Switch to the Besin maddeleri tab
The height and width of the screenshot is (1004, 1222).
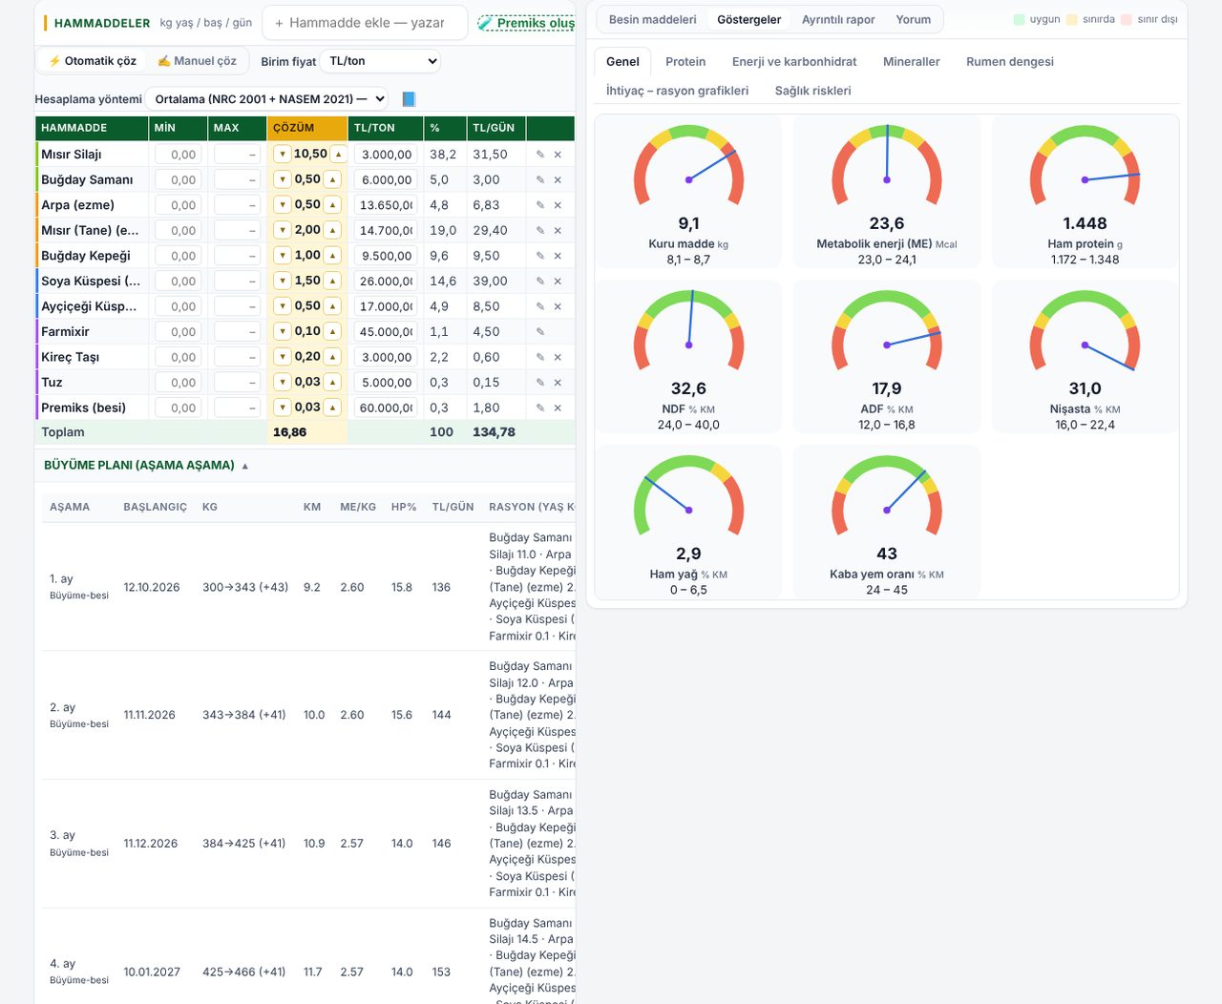(653, 19)
